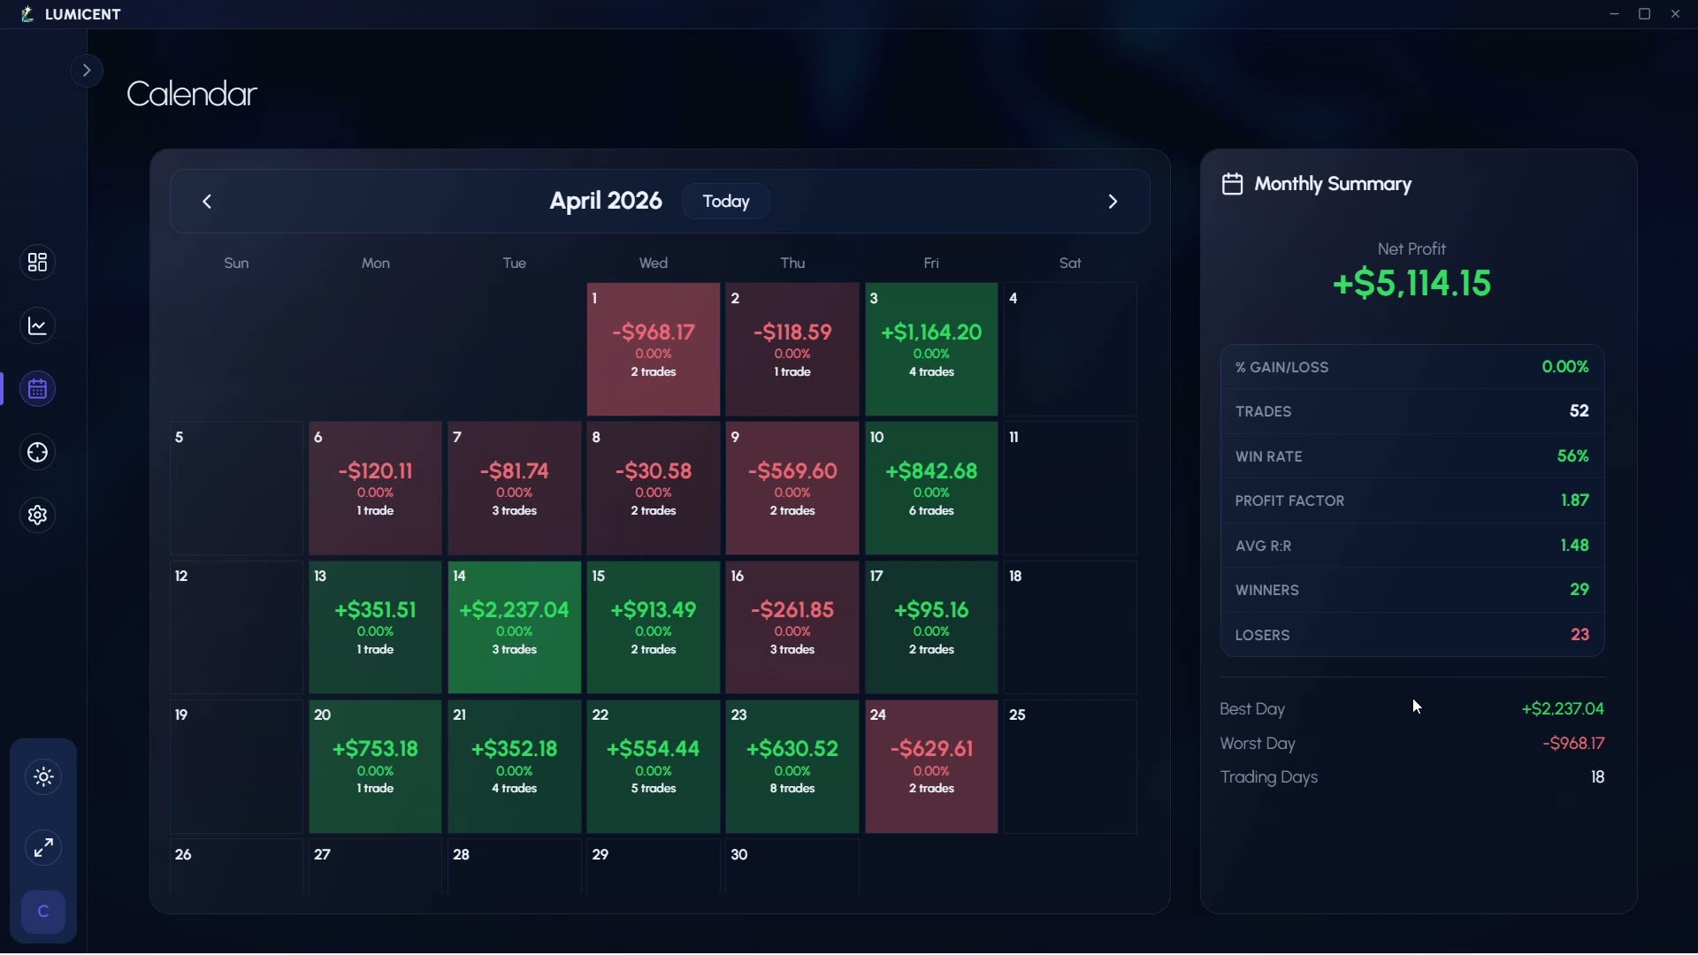Viewport: 1698px width, 955px height.
Task: Select April 1 day cell showing -$968.17
Action: pos(654,349)
